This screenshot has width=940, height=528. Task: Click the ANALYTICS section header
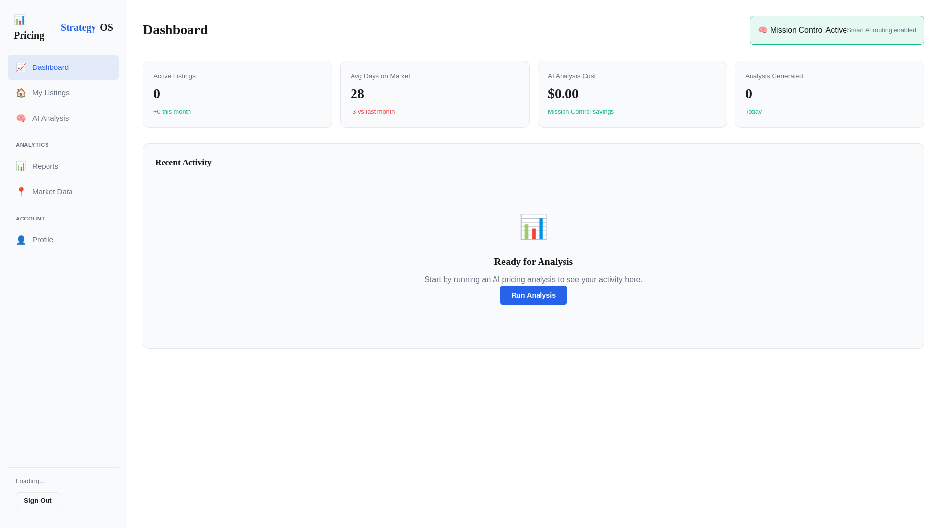coord(32,145)
